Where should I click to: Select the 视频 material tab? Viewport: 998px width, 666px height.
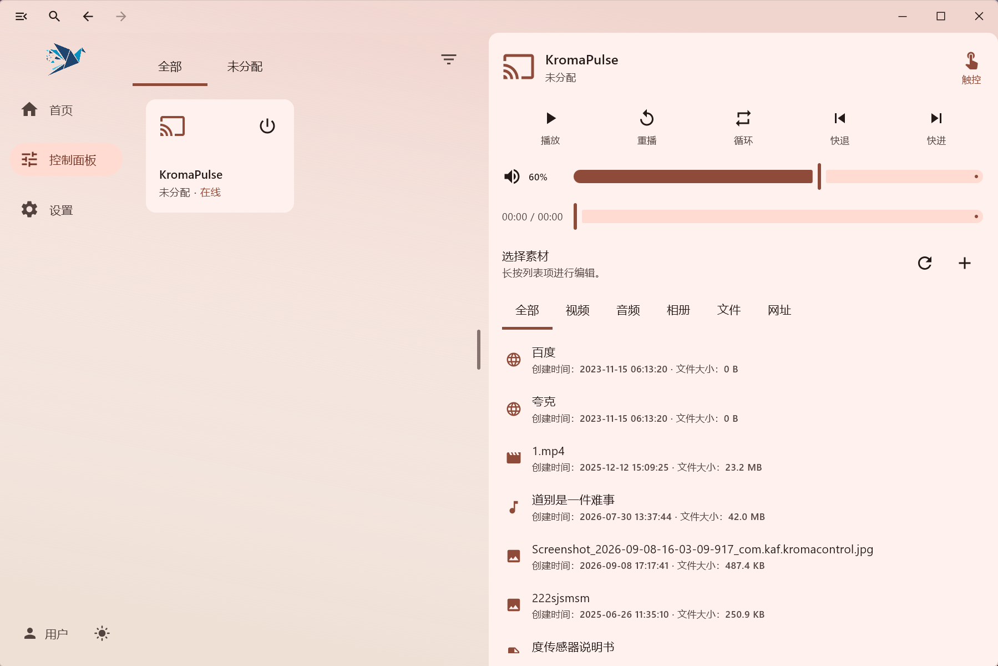tap(577, 311)
